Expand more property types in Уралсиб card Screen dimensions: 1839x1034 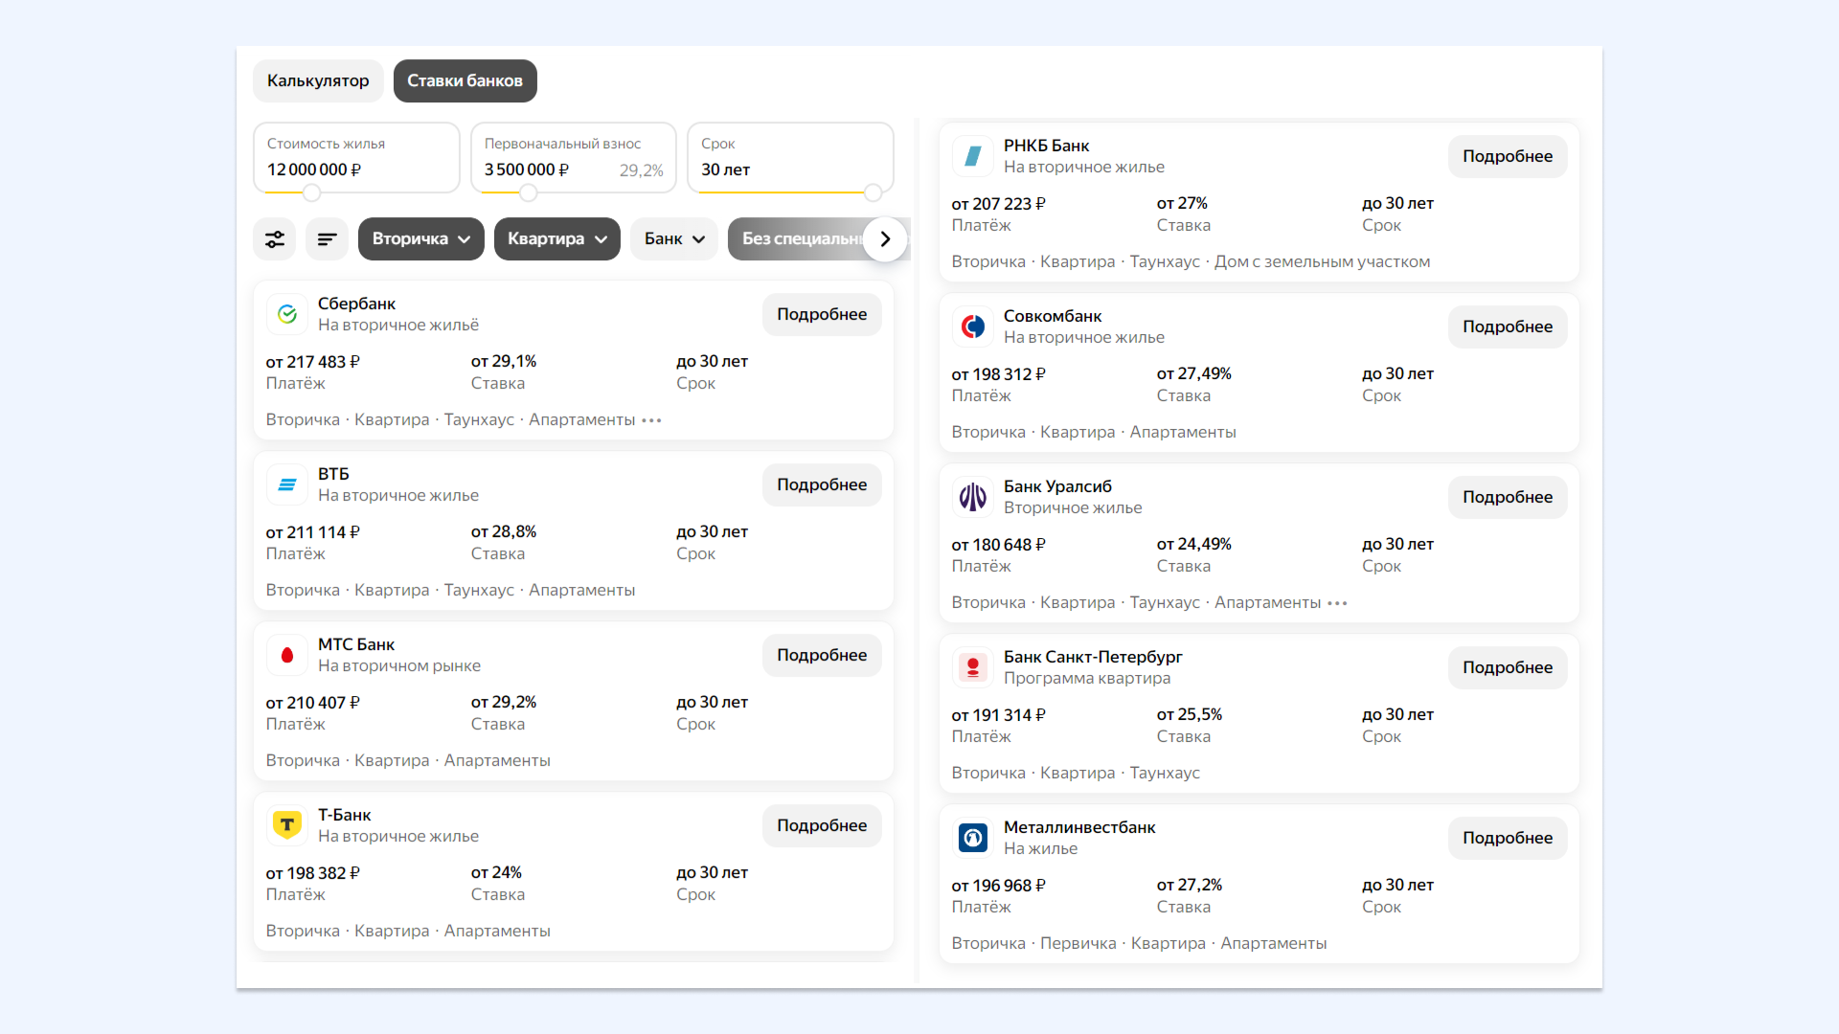(1337, 603)
